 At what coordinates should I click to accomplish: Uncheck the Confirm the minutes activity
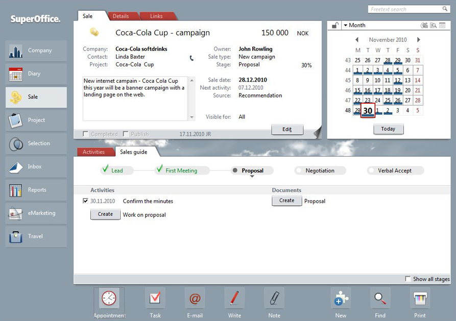click(x=85, y=201)
